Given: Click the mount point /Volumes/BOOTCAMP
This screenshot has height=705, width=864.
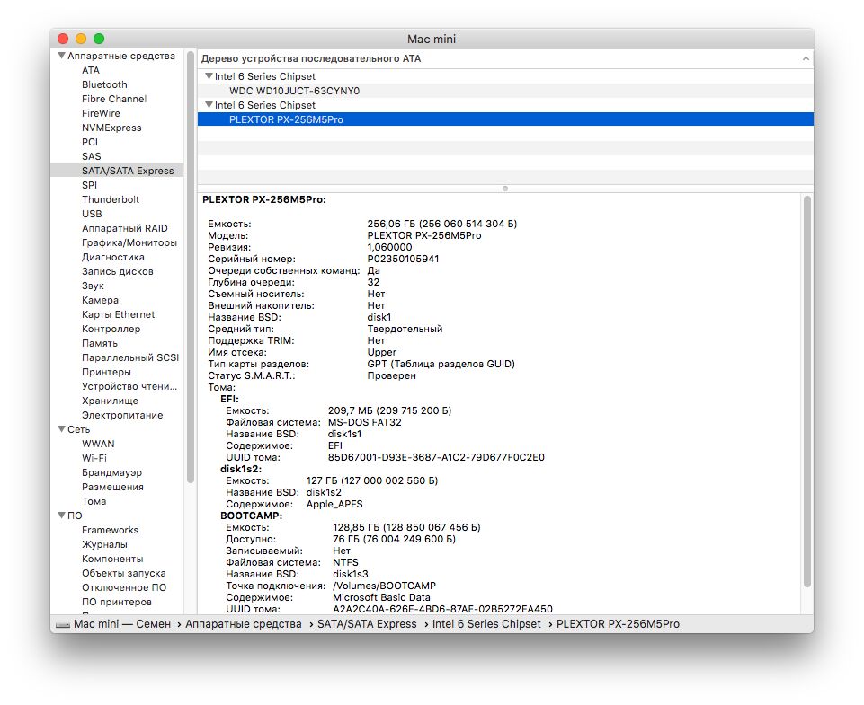Looking at the screenshot, I should (384, 586).
